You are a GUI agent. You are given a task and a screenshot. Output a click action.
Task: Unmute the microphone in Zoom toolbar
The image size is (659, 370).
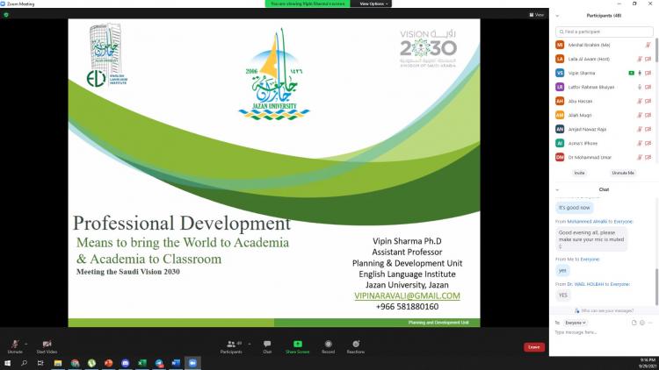[x=14, y=345]
